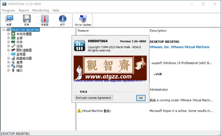The image size is (221, 136).
Task: Select the 内存 tree label
Action: pyautogui.click(x=19, y=42)
